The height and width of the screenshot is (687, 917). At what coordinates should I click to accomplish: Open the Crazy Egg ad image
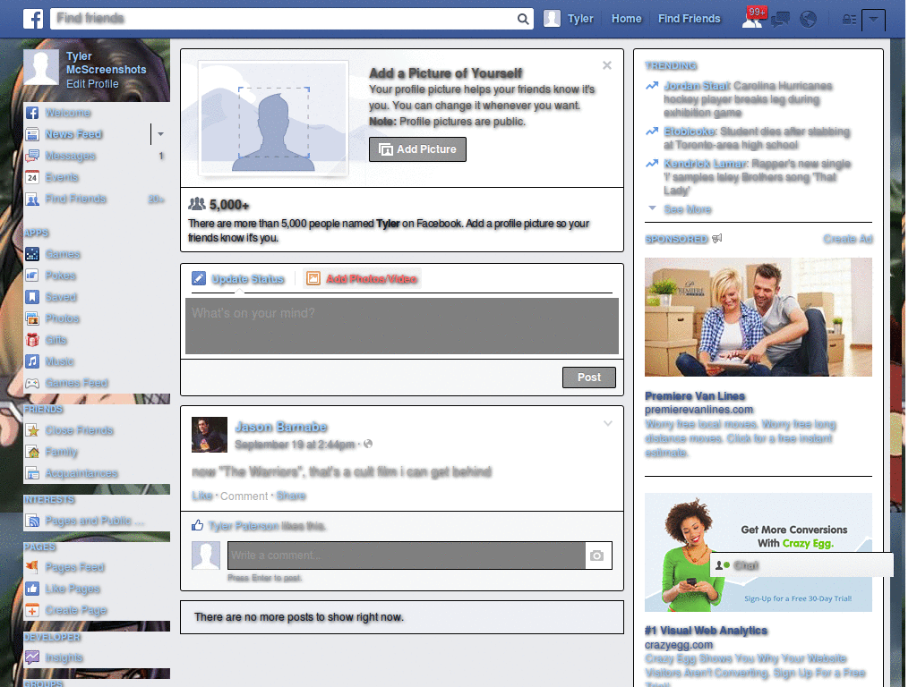758,553
